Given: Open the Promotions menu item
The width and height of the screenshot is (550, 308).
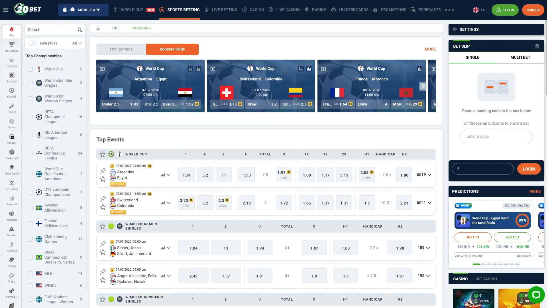Looking at the screenshot, I should (x=390, y=10).
